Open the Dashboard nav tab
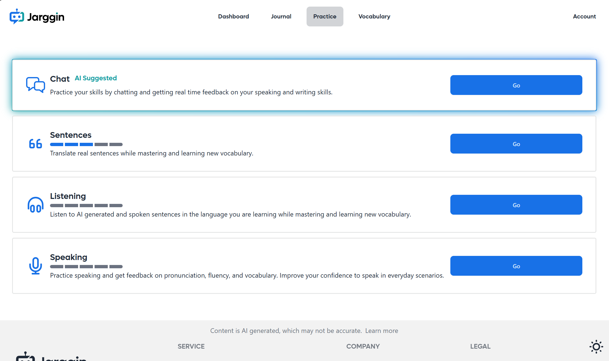This screenshot has height=361, width=609. click(233, 17)
